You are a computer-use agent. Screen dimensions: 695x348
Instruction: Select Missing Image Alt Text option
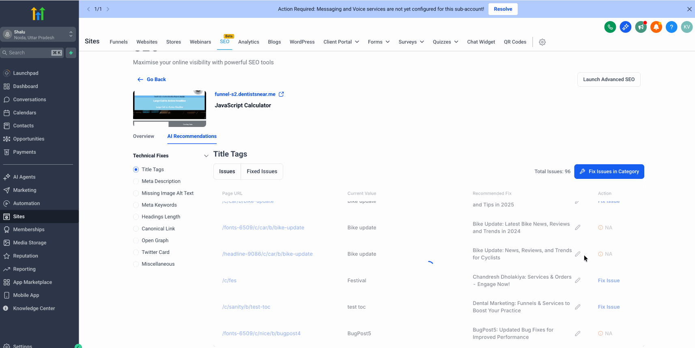[x=136, y=193]
